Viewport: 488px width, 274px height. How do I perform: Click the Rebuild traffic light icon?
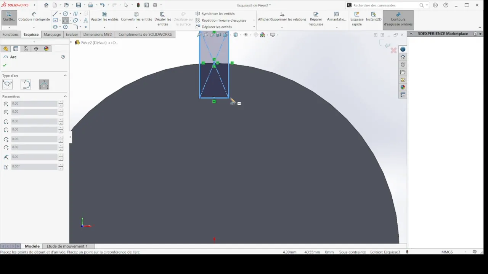pyautogui.click(x=138, y=5)
